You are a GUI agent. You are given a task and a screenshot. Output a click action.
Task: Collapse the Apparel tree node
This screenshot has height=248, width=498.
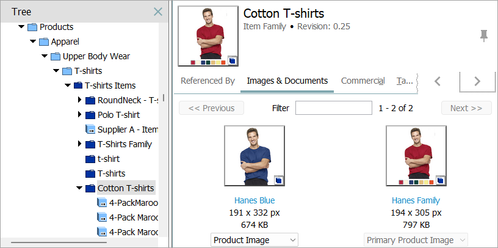(33, 42)
